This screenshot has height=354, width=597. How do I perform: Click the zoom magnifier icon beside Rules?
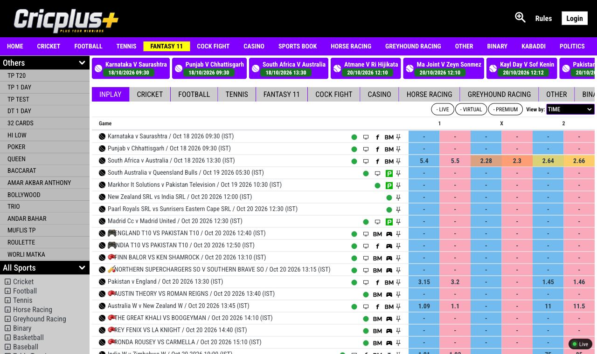pos(520,18)
